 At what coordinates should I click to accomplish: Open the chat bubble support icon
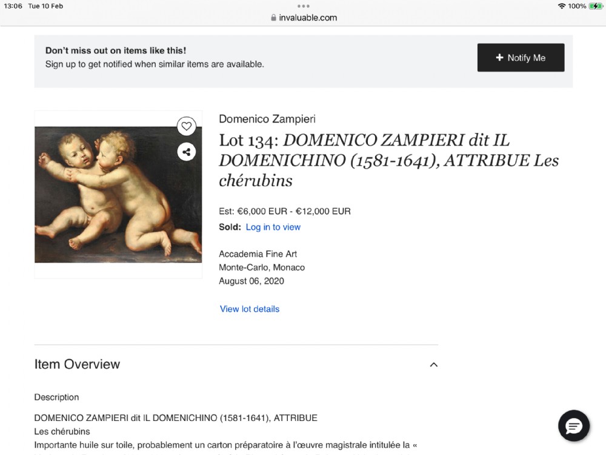click(x=573, y=426)
